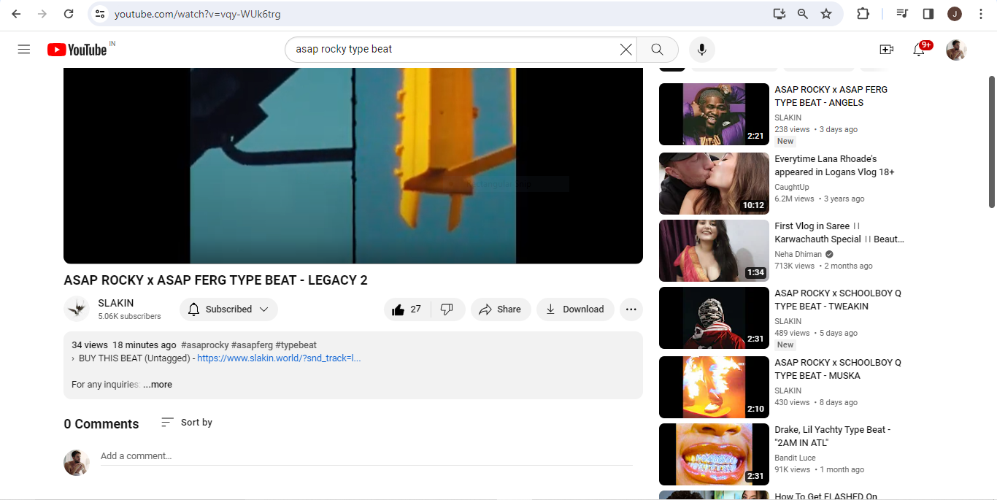Image resolution: width=997 pixels, height=500 pixels.
Task: Expand the Subscribed notification dropdown
Action: pos(228,309)
